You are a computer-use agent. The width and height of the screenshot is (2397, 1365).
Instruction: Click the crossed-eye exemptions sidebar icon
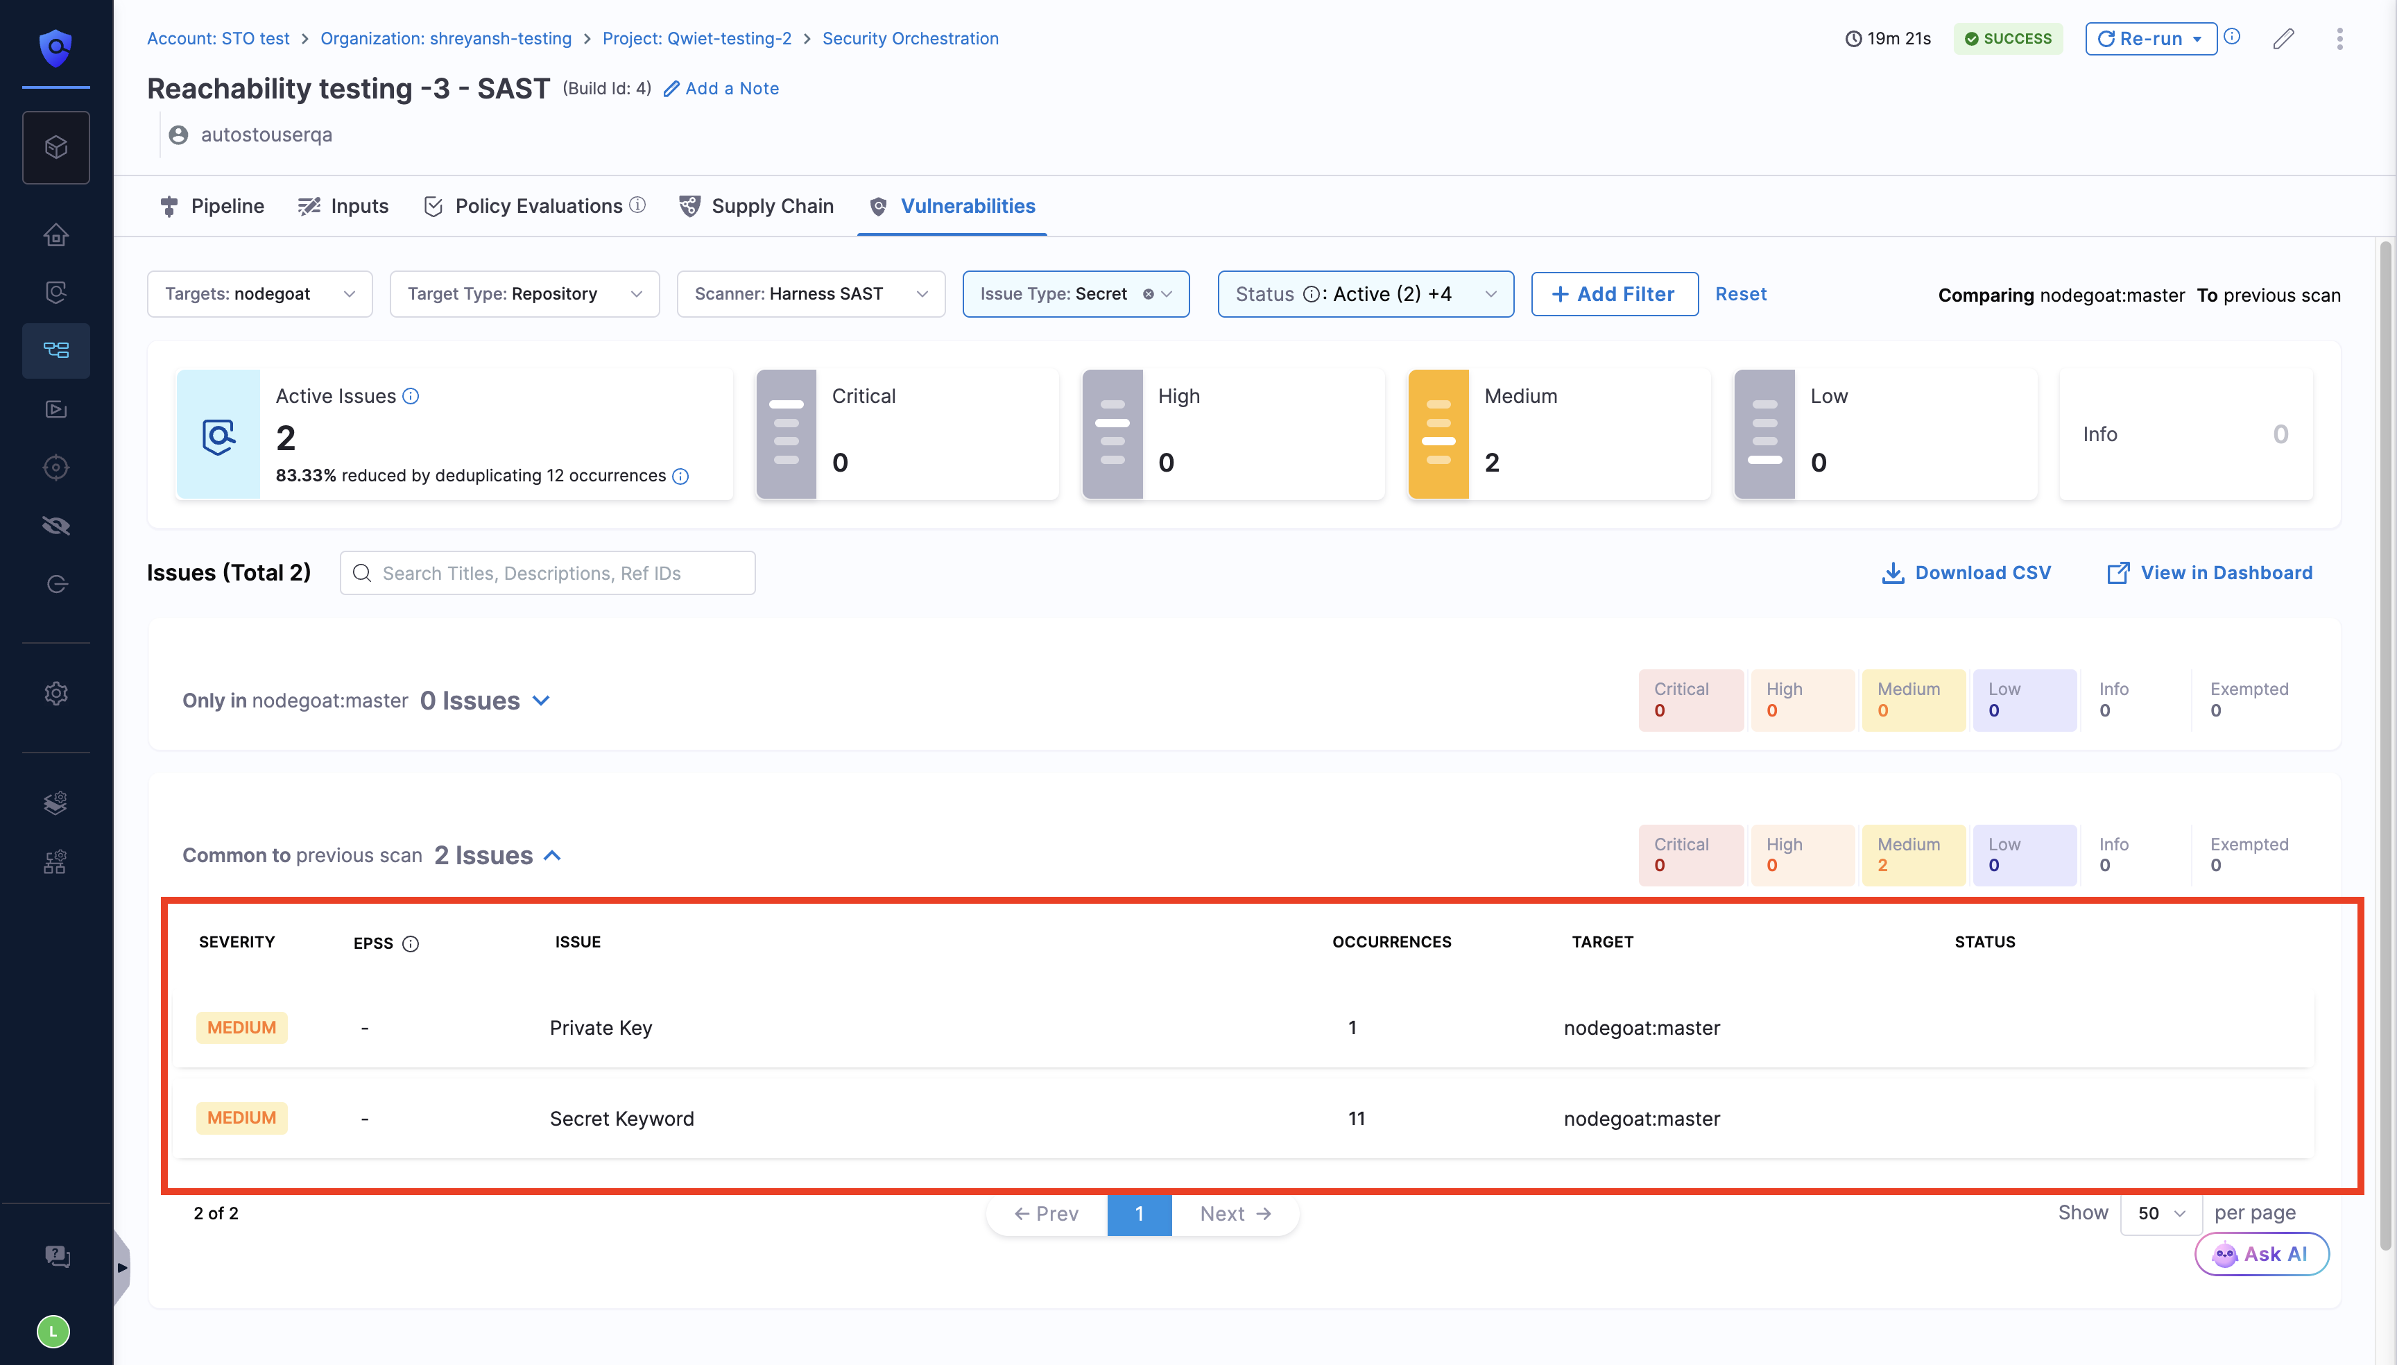[x=56, y=526]
